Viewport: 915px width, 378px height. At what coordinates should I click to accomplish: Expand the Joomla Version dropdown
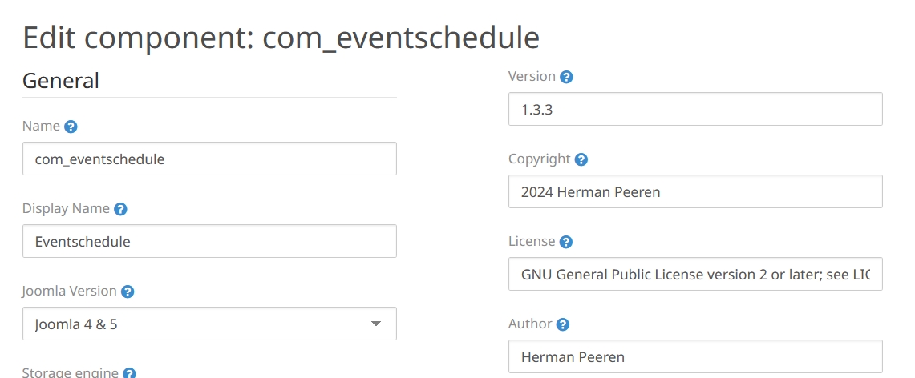209,324
